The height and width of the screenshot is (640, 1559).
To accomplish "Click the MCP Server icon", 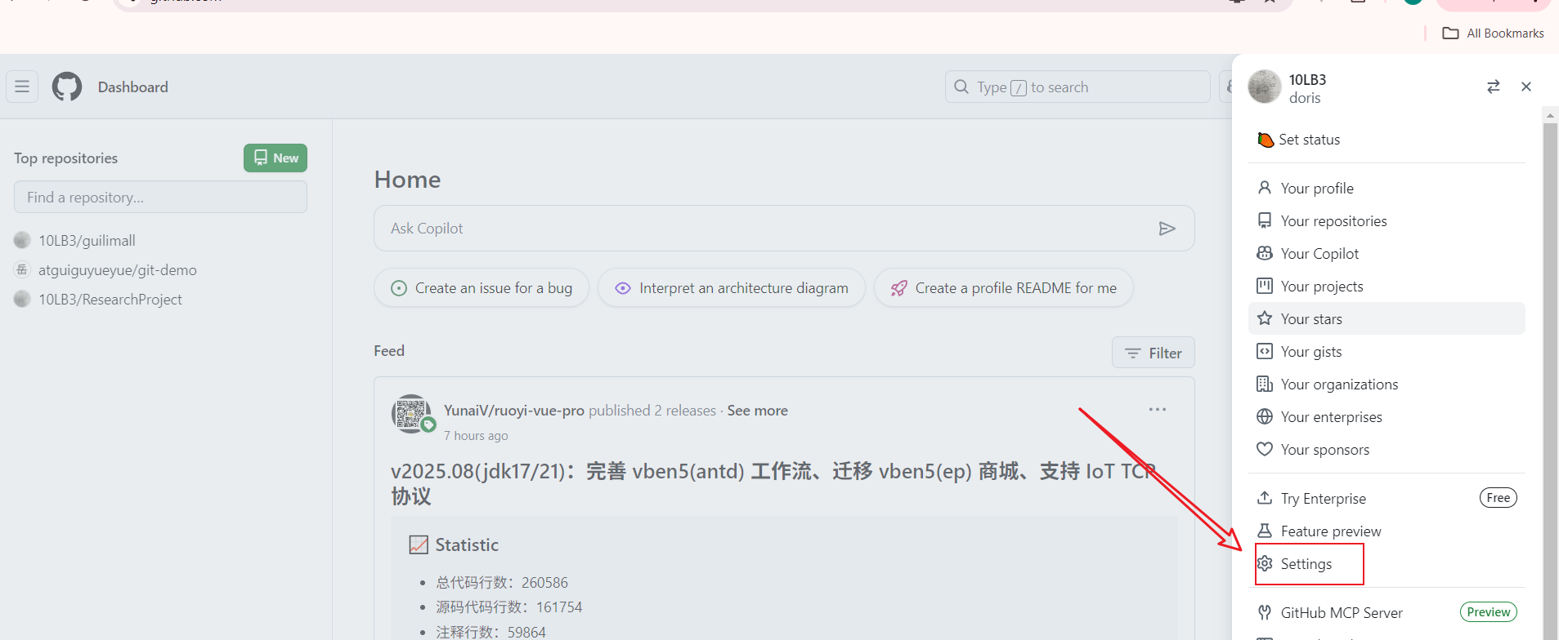I will click(1265, 612).
